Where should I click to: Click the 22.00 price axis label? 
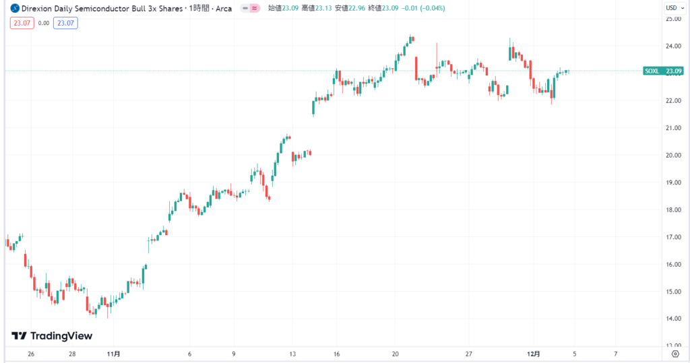(x=673, y=101)
